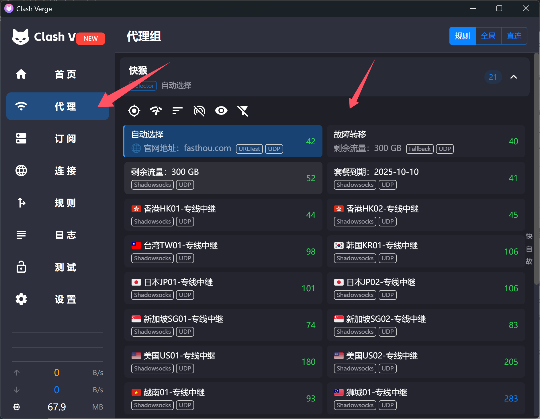Open the Settings gear page
The image size is (540, 419).
click(57, 299)
